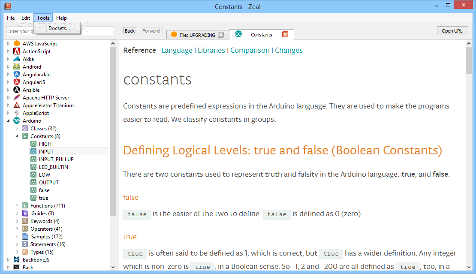Click the Reference heading text
The width and height of the screenshot is (476, 274).
coord(140,50)
